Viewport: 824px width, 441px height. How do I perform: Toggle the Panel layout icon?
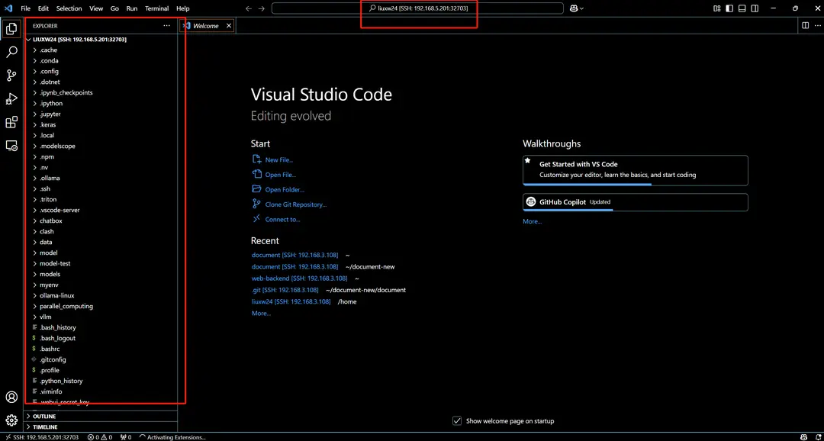tap(742, 8)
